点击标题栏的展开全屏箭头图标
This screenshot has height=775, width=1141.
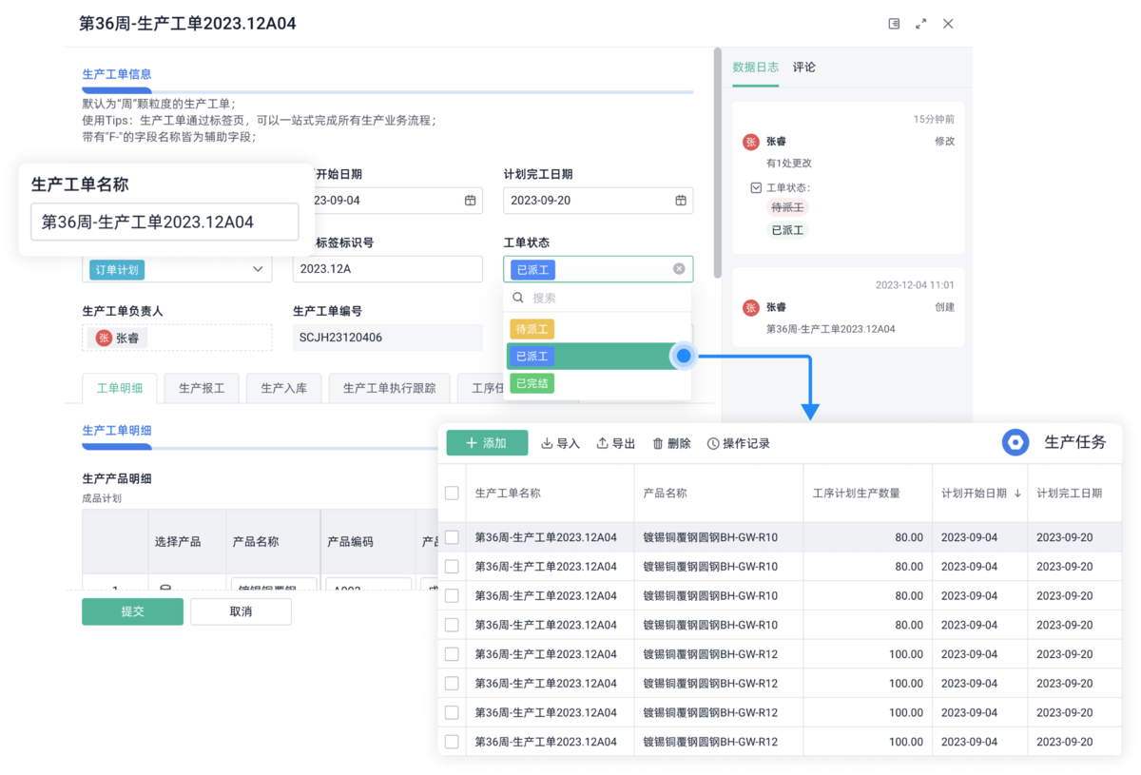920,24
